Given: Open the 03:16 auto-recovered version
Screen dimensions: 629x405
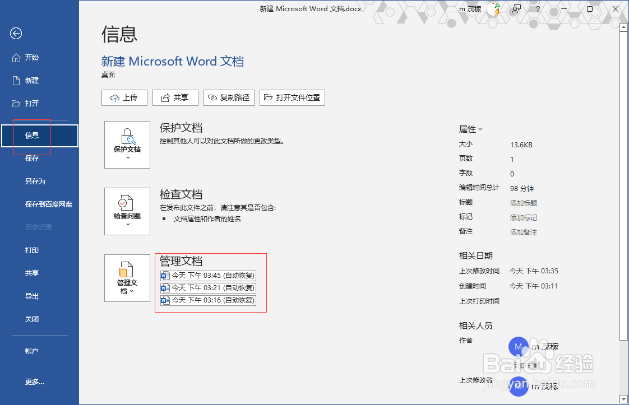Looking at the screenshot, I should (x=208, y=300).
